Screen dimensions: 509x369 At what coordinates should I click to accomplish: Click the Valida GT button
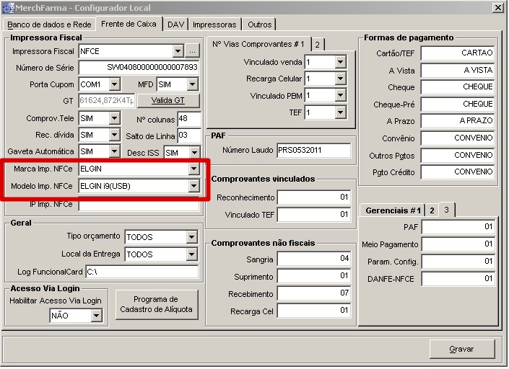point(168,101)
